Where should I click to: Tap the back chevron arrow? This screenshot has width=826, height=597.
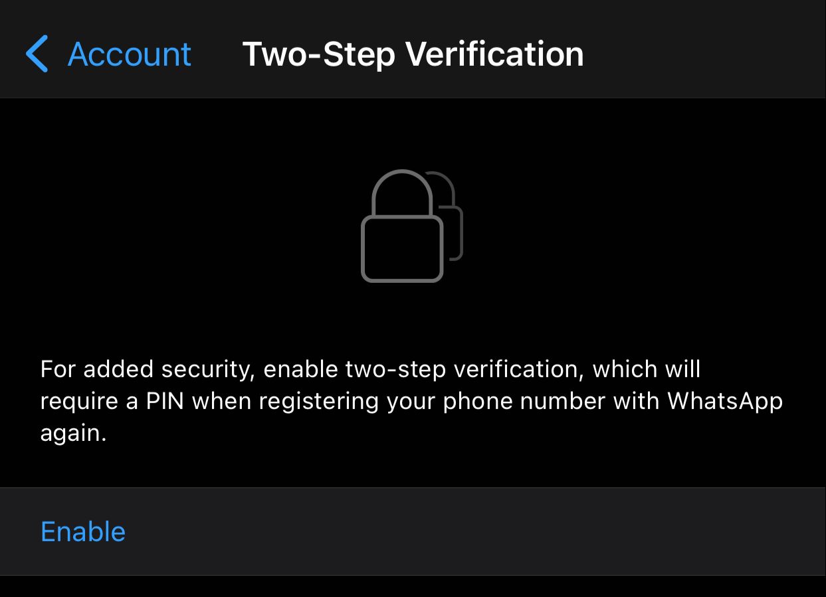point(37,54)
